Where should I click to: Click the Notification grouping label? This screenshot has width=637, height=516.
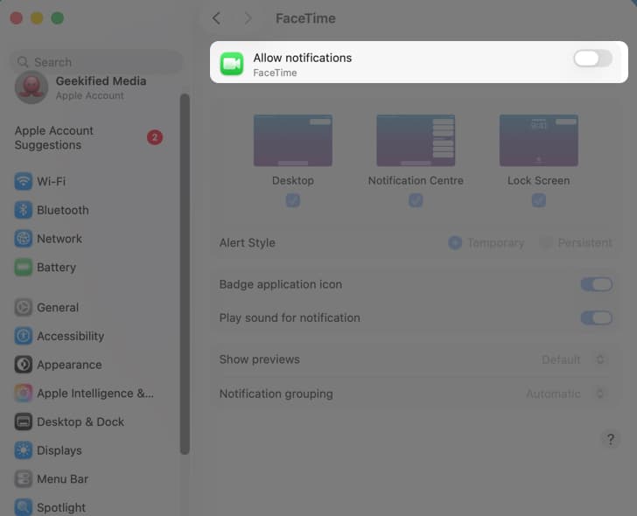[x=276, y=394]
